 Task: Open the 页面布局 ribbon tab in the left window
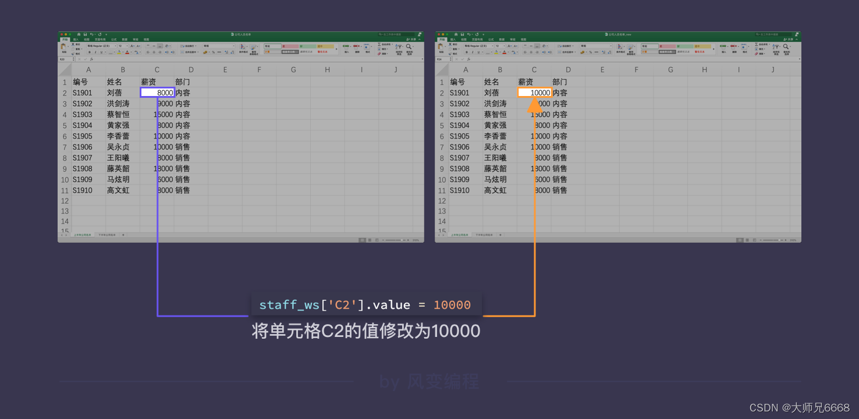coord(100,40)
